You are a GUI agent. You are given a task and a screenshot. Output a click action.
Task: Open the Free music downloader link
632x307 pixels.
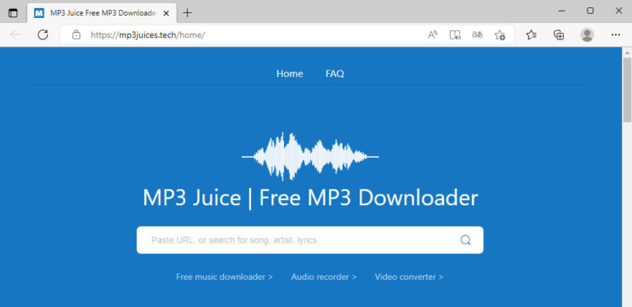tap(225, 277)
